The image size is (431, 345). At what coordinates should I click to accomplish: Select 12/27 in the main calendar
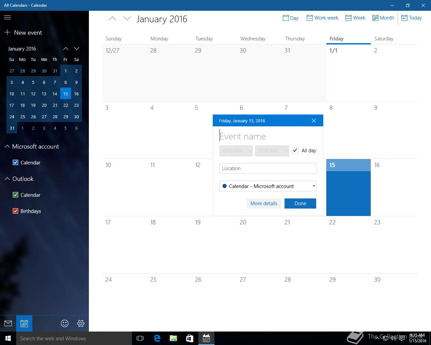tap(125, 73)
